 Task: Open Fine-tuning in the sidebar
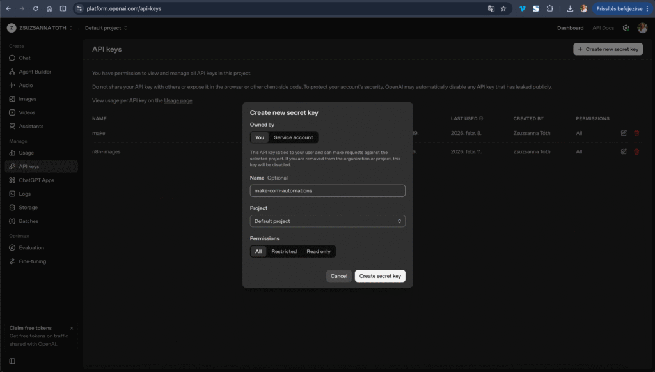point(33,261)
